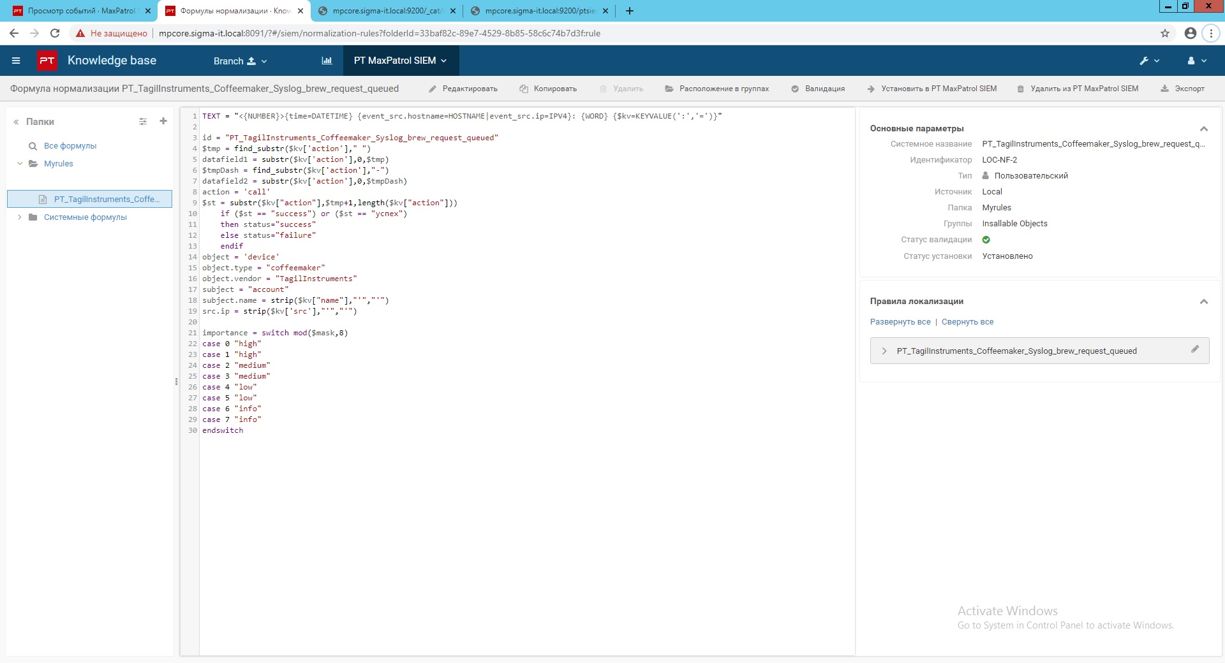Bookmark this page with star icon
1225x663 pixels.
tap(1165, 33)
